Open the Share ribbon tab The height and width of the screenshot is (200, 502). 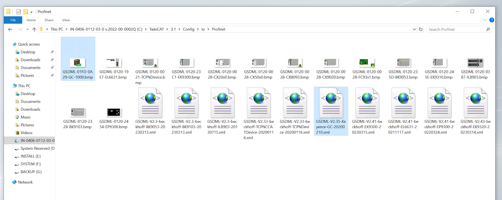[49, 20]
